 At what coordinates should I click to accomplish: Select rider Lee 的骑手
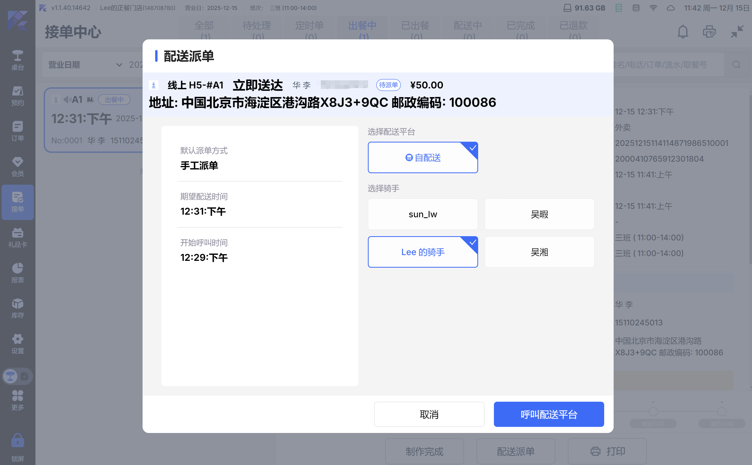click(x=423, y=252)
